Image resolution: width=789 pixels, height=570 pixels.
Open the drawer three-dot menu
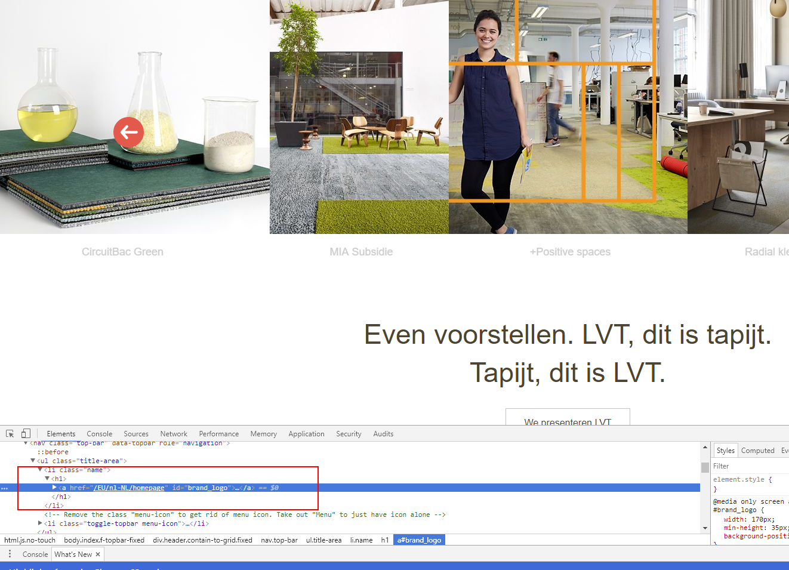(x=10, y=554)
